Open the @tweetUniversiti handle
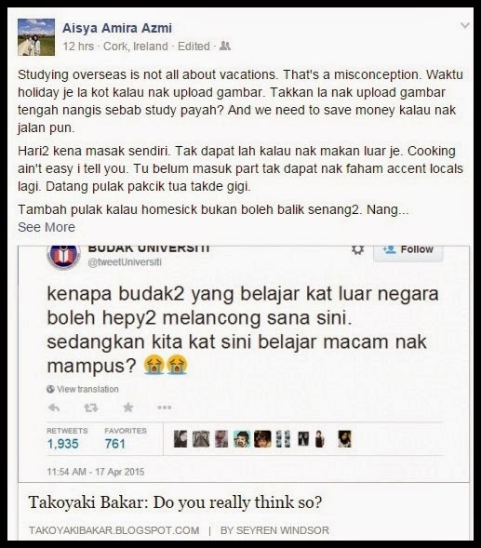Image resolution: width=481 pixels, height=548 pixels. (125, 262)
